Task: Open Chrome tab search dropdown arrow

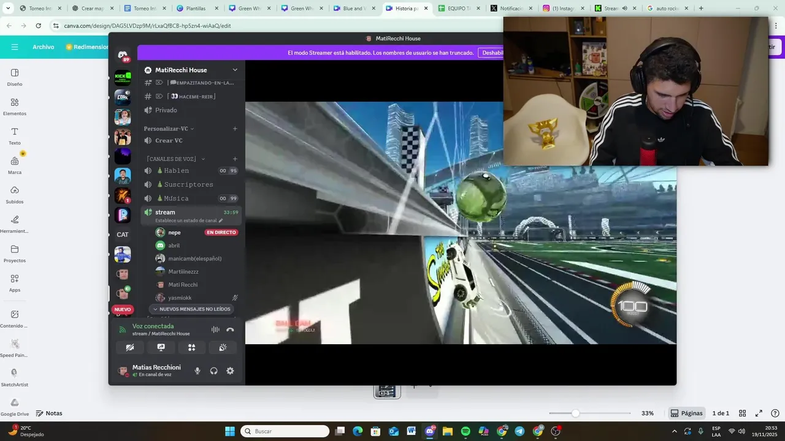Action: click(x=9, y=9)
